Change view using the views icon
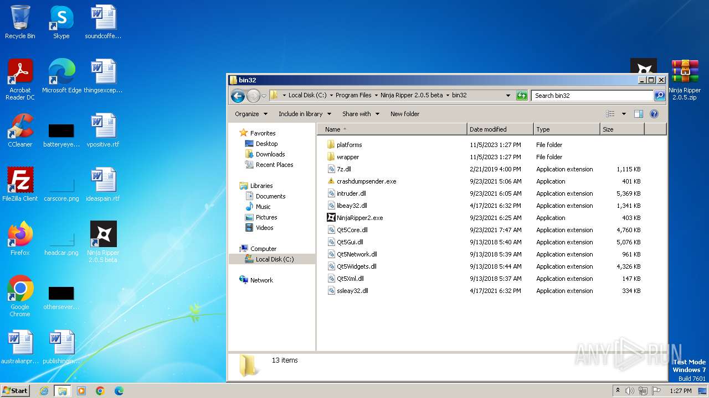This screenshot has height=398, width=709. [x=610, y=114]
